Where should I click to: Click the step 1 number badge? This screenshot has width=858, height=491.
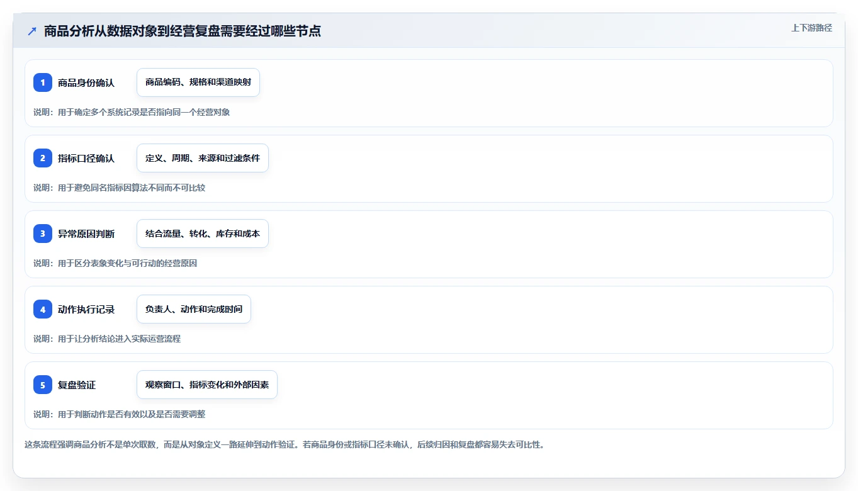tap(43, 82)
